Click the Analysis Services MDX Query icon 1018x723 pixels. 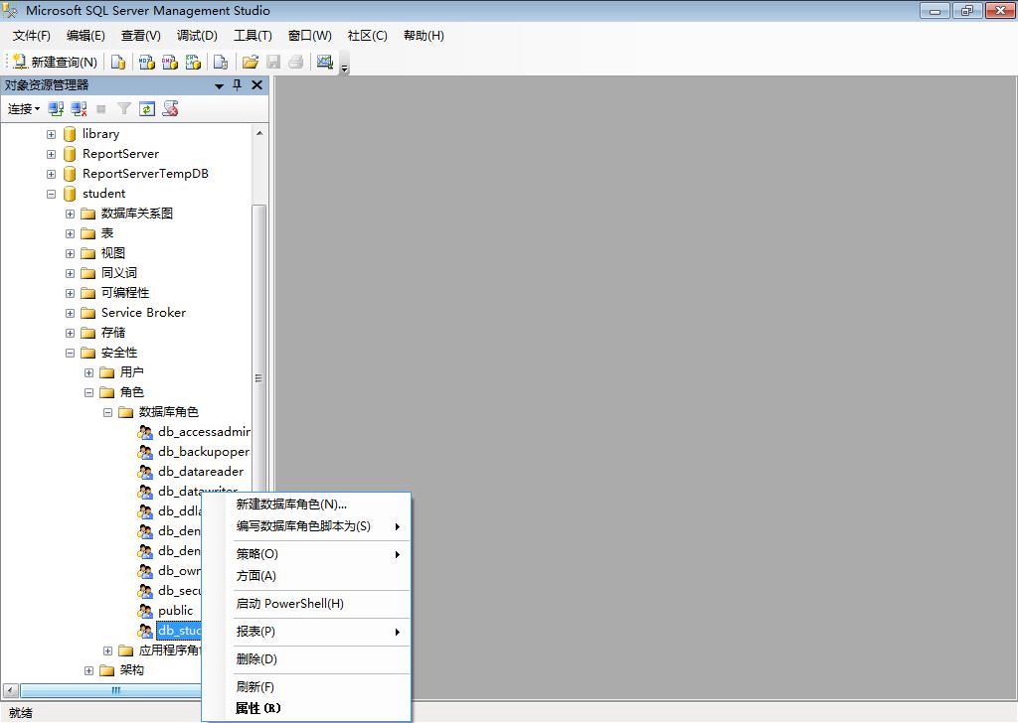pos(147,62)
